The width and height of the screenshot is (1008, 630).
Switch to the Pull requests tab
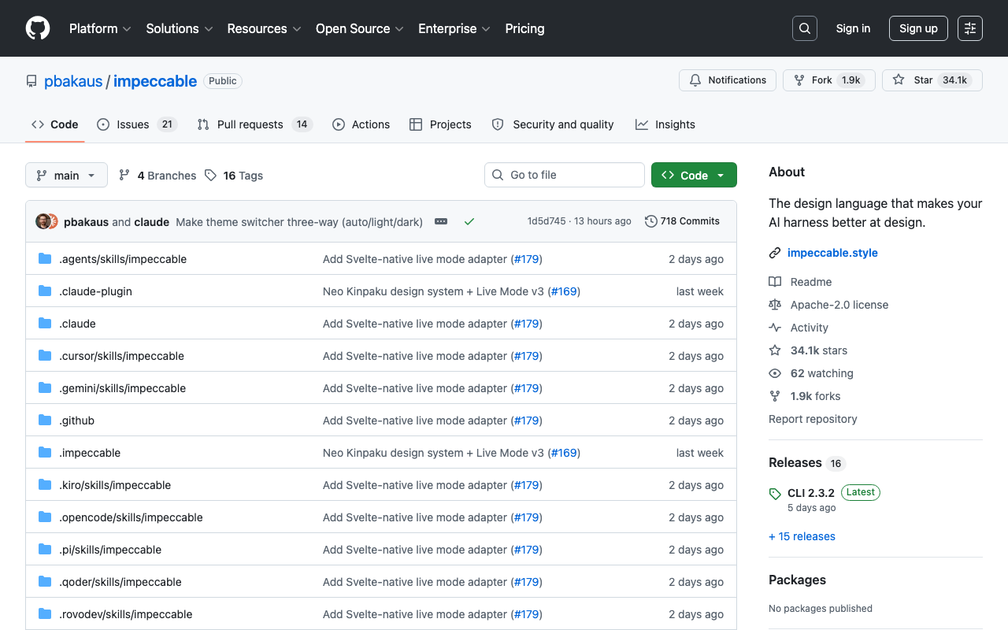click(255, 124)
